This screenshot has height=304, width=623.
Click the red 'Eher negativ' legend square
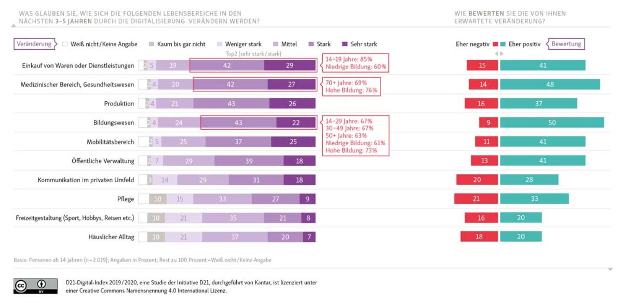[x=495, y=44]
